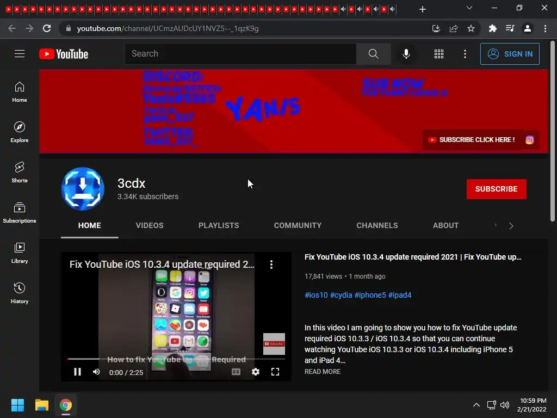This screenshot has width=557, height=418.
Task: Open a new browser tab
Action: pos(422,9)
